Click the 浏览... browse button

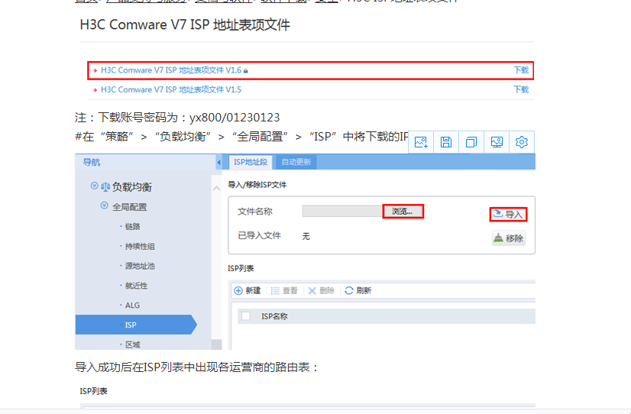pyautogui.click(x=403, y=212)
